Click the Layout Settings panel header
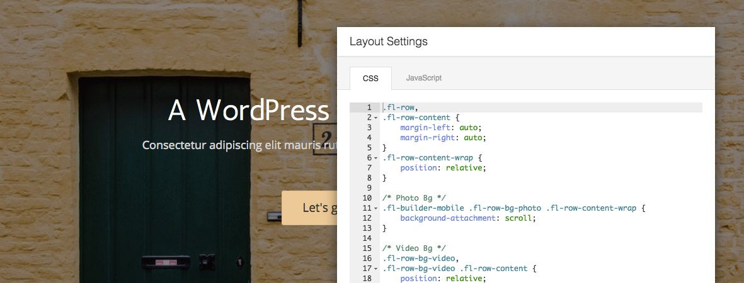Viewport: 744px width, 283px height. coord(389,42)
